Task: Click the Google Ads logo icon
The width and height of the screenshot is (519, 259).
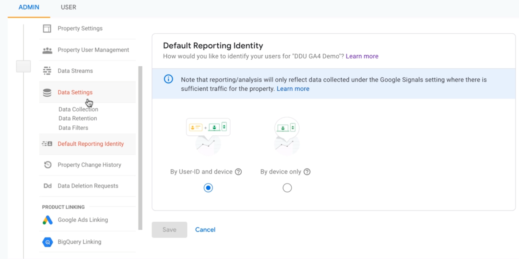Action: pyautogui.click(x=47, y=220)
